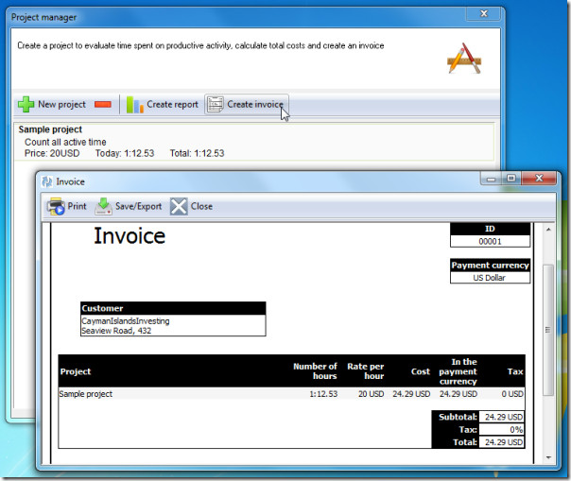Click the 'US Dollar' payment currency value

point(490,278)
